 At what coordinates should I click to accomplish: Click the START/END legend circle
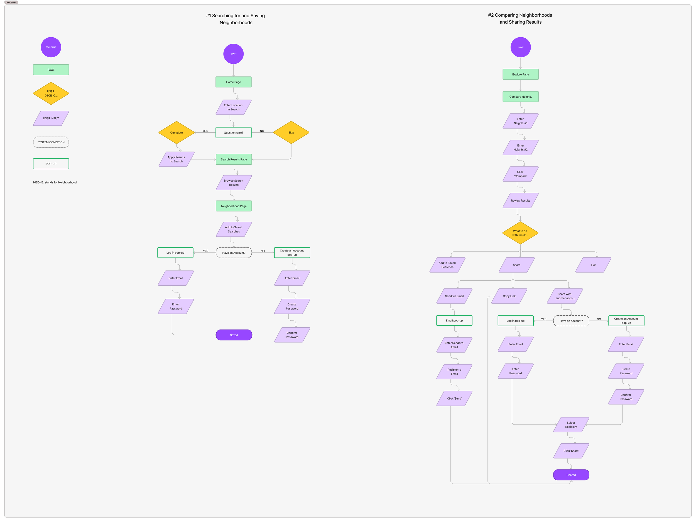coord(51,47)
